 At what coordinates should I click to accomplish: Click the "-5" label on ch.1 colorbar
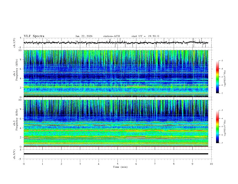coord(222,77)
